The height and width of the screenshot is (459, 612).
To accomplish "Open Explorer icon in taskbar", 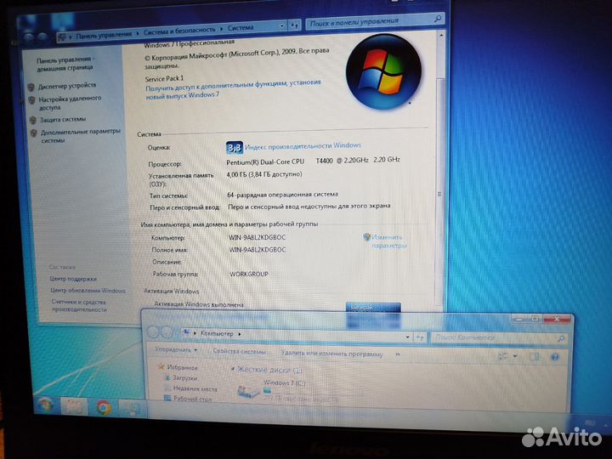I will tap(73, 406).
